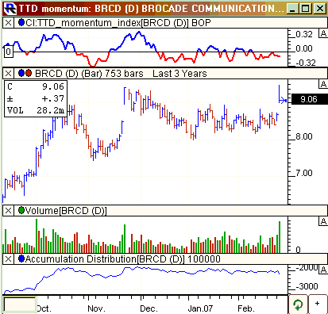Minimize the TTD momentum window
The width and height of the screenshot is (328, 314).
[x=292, y=9]
